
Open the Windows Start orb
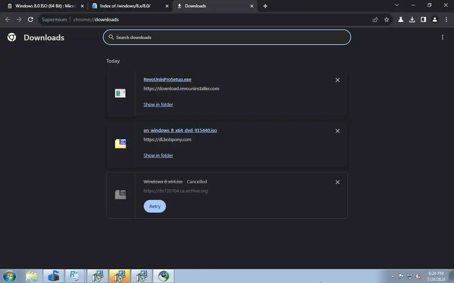point(10,276)
